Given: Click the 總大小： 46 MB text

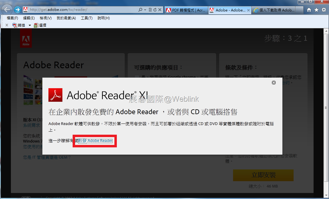Looking at the screenshot, I should (x=263, y=186).
